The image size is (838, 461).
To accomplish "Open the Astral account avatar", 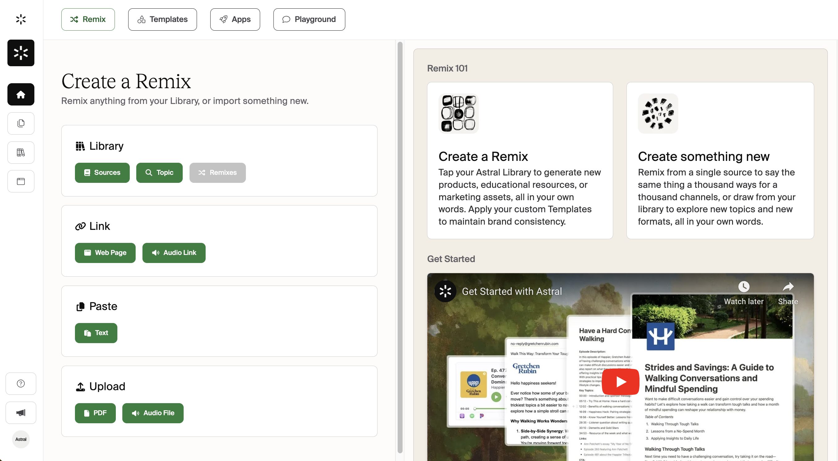I will click(x=21, y=439).
